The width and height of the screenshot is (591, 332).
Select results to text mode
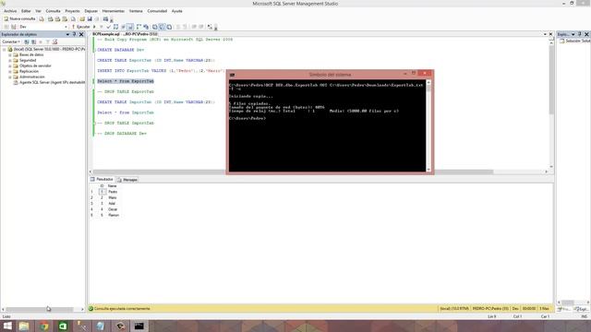[154, 27]
